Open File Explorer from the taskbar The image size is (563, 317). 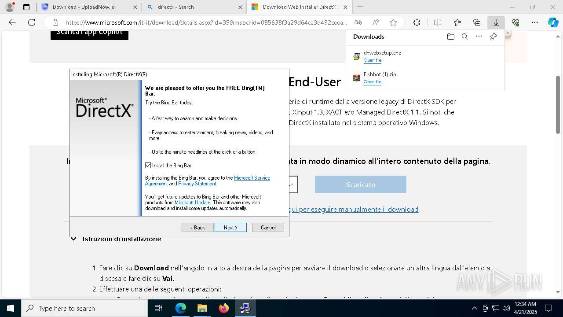[x=202, y=308]
